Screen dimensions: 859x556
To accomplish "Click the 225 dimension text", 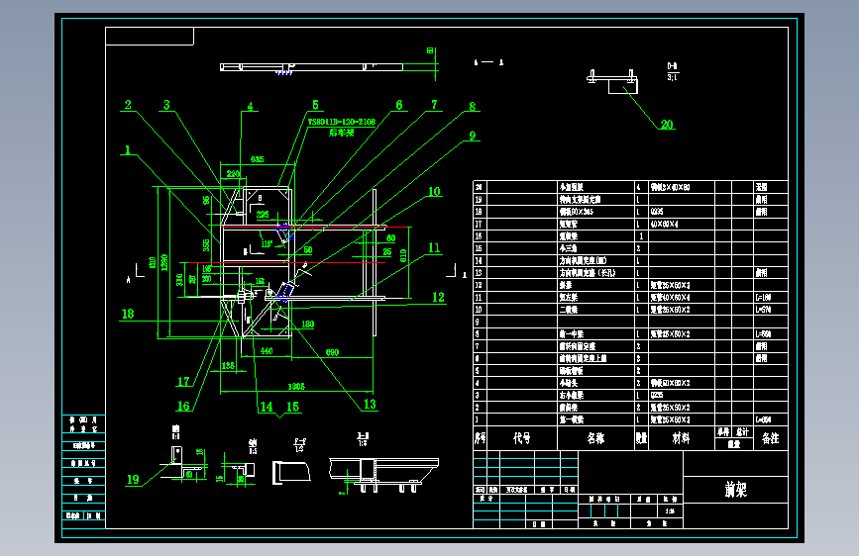I will [x=263, y=215].
